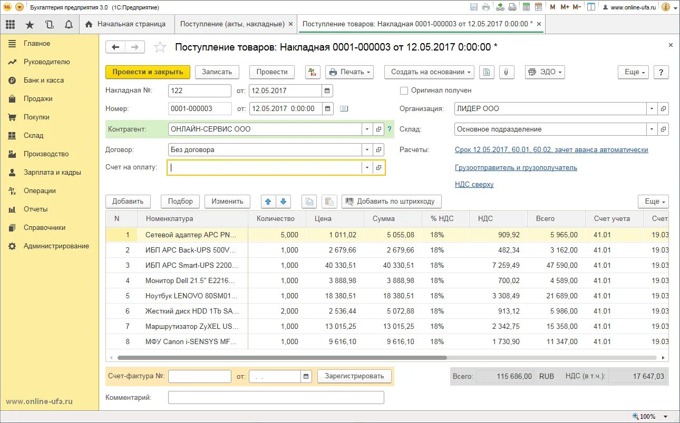
Task: Switch to Начальная страница tab
Action: click(125, 24)
